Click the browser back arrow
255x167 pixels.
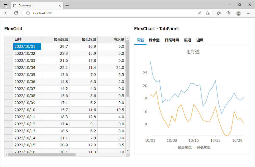pos(6,13)
